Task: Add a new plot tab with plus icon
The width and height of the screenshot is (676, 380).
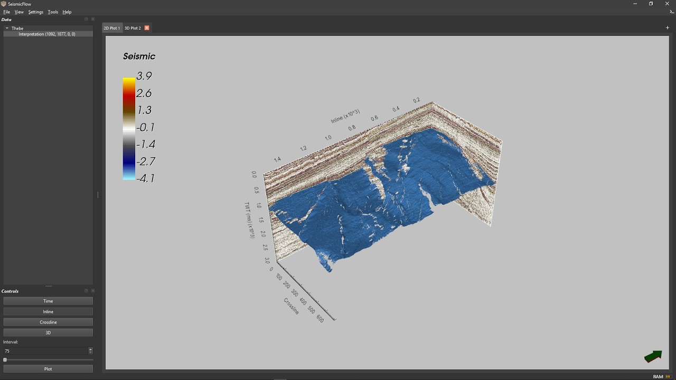Action: point(668,27)
